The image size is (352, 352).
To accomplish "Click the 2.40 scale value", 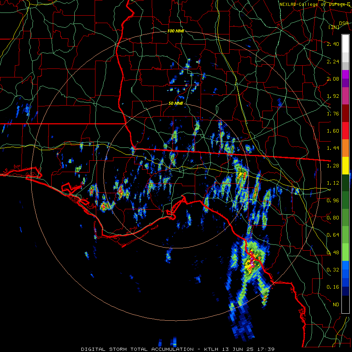I will pyautogui.click(x=333, y=44).
